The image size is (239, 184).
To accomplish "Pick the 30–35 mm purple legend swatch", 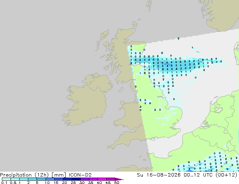I will [85, 179].
